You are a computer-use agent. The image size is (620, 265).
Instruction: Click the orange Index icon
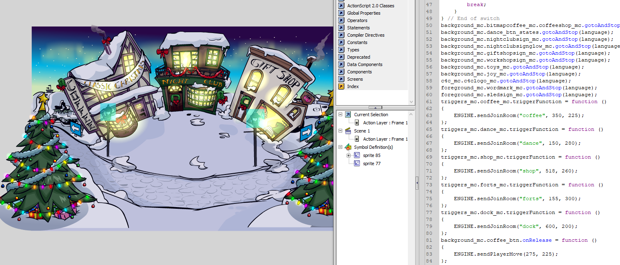tap(341, 86)
